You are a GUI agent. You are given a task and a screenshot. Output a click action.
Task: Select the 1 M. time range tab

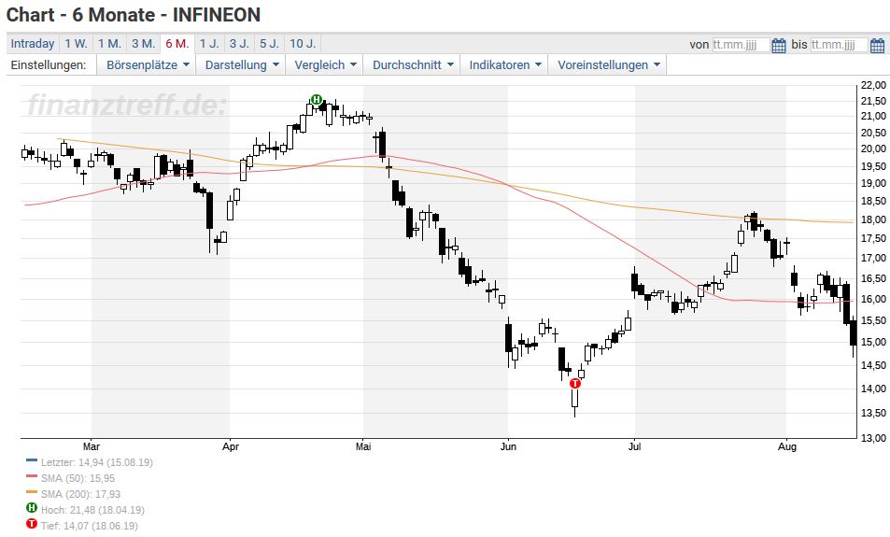pos(109,44)
